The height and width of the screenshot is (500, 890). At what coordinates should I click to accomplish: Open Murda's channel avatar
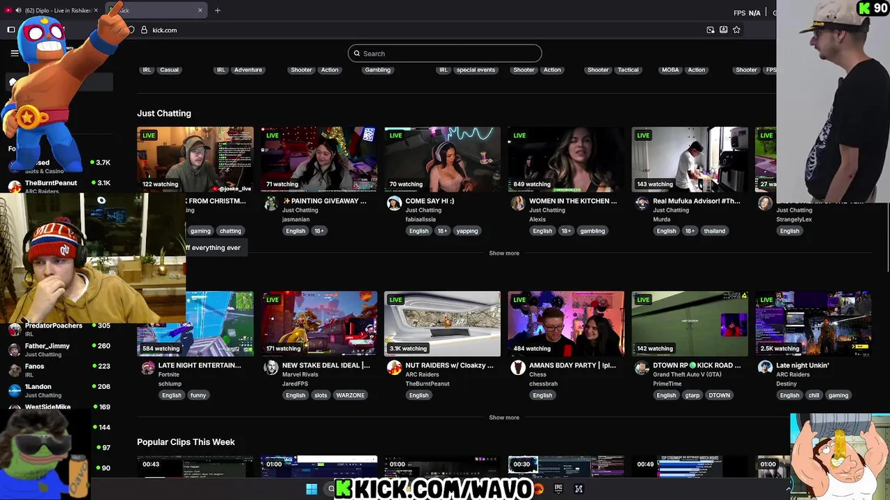point(642,203)
